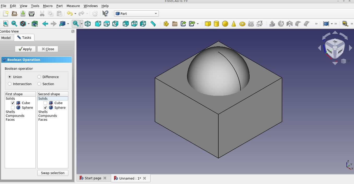Insert a cone solid
354x184 pixels.
[234, 24]
